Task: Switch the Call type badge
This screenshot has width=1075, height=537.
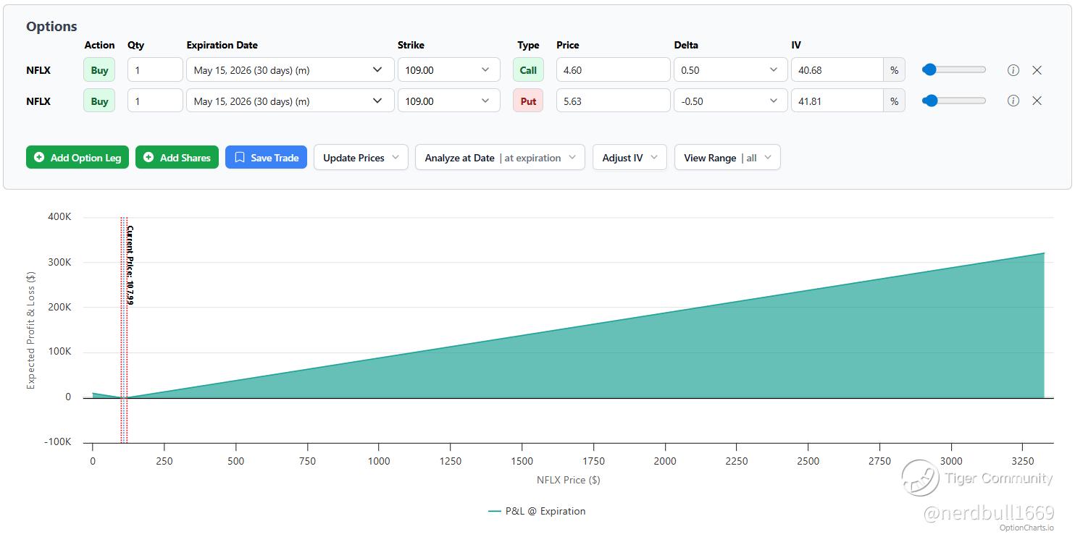Action: coord(528,70)
